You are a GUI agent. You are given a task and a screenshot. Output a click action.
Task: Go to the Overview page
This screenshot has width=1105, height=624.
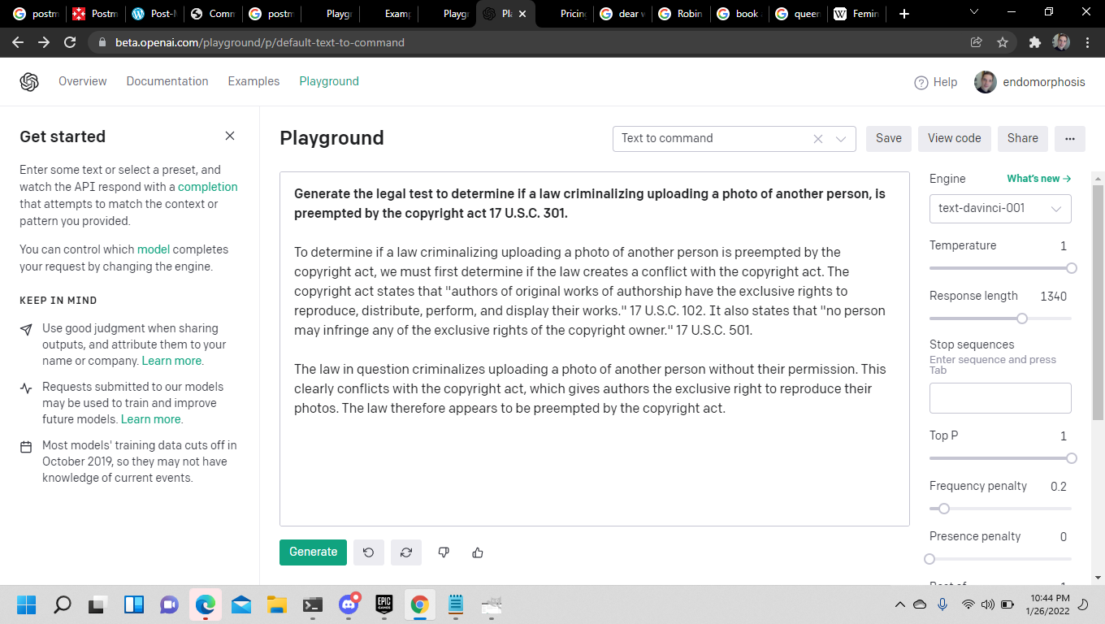83,81
